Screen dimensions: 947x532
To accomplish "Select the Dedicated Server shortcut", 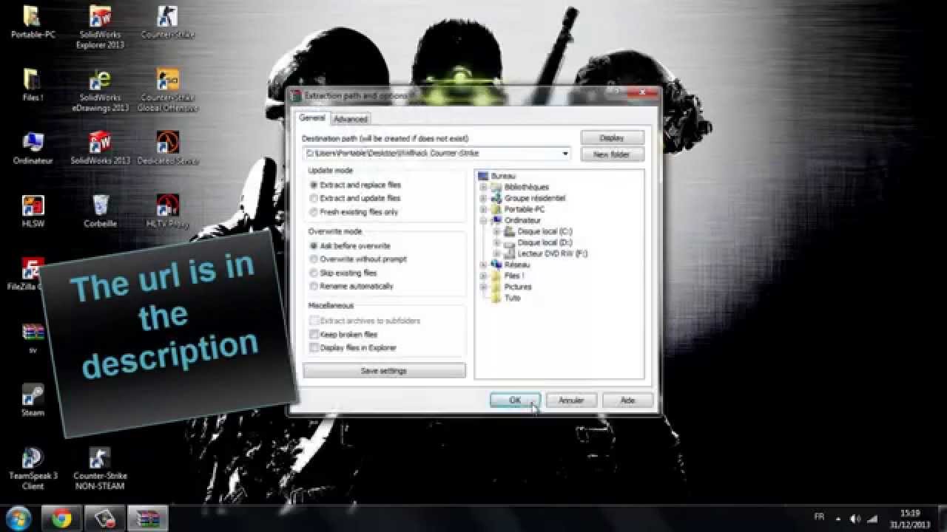I will (168, 148).
